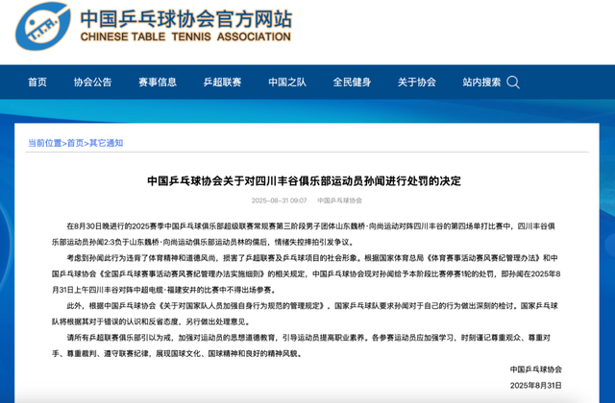The image size is (615, 403).
Task: Click the 站内搜索 label in navigation
Action: [x=481, y=83]
